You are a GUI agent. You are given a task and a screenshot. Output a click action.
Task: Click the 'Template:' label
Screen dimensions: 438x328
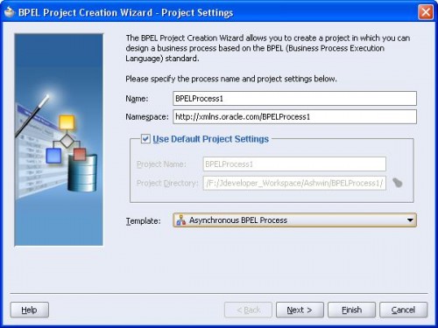click(x=143, y=220)
